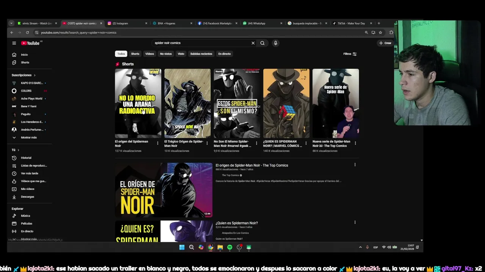Image resolution: width=485 pixels, height=272 pixels.
Task: Open the Windows Start button
Action: coord(182,247)
